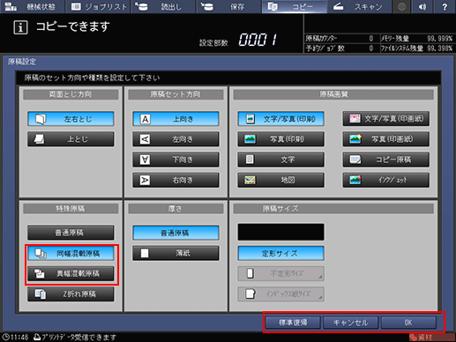Select 普通原稿 under 厚さ thickness
The width and height of the screenshot is (456, 342).
click(x=176, y=233)
